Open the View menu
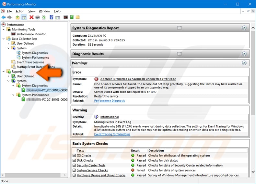Viewport: 256px width, 184px height. [x=31, y=11]
